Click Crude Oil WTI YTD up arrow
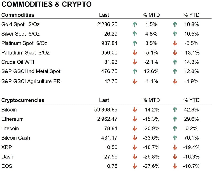Screen dimensions: 212x172 click(175, 62)
